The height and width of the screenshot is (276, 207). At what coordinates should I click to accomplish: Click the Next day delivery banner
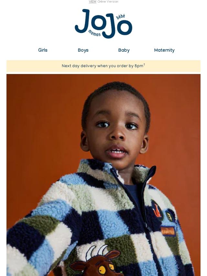[x=103, y=66]
